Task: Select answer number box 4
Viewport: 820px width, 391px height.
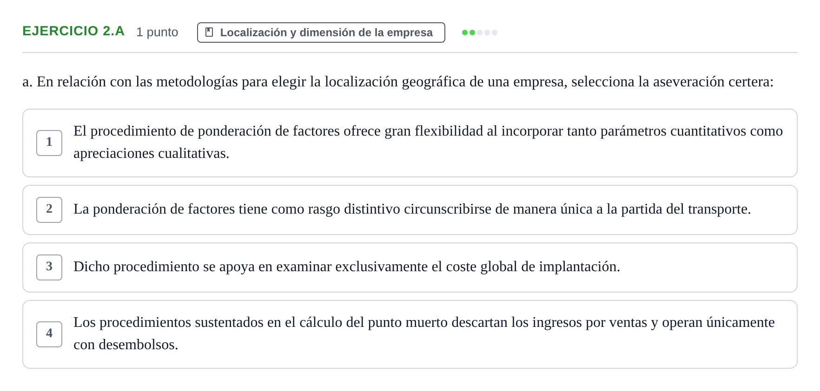Action: click(x=49, y=334)
